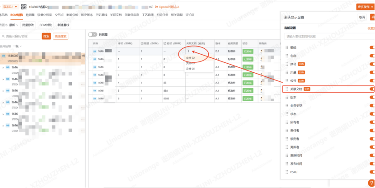Screen dimensions: 375x188
Task: Select 文档-02 in the document popup list
Action: click(190, 58)
